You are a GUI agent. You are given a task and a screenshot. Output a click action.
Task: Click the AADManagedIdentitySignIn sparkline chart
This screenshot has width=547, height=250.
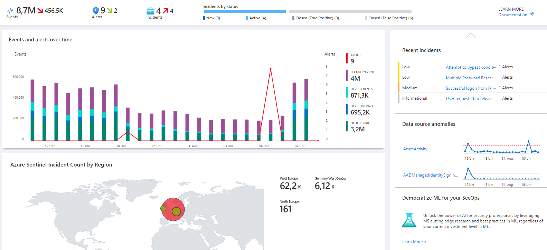pos(501,173)
